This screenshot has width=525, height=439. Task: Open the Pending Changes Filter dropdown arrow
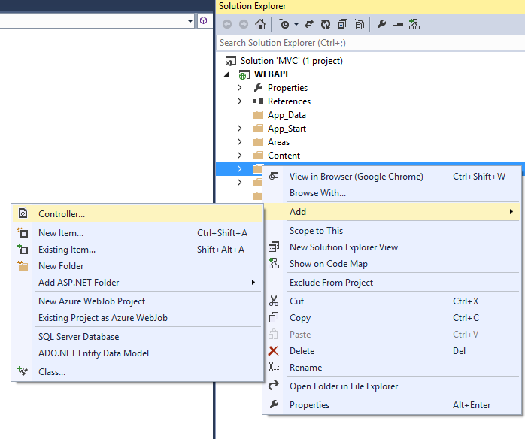[x=296, y=24]
